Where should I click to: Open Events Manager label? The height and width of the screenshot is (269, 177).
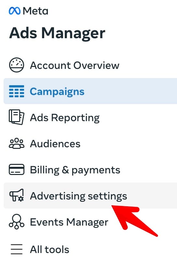point(69,222)
